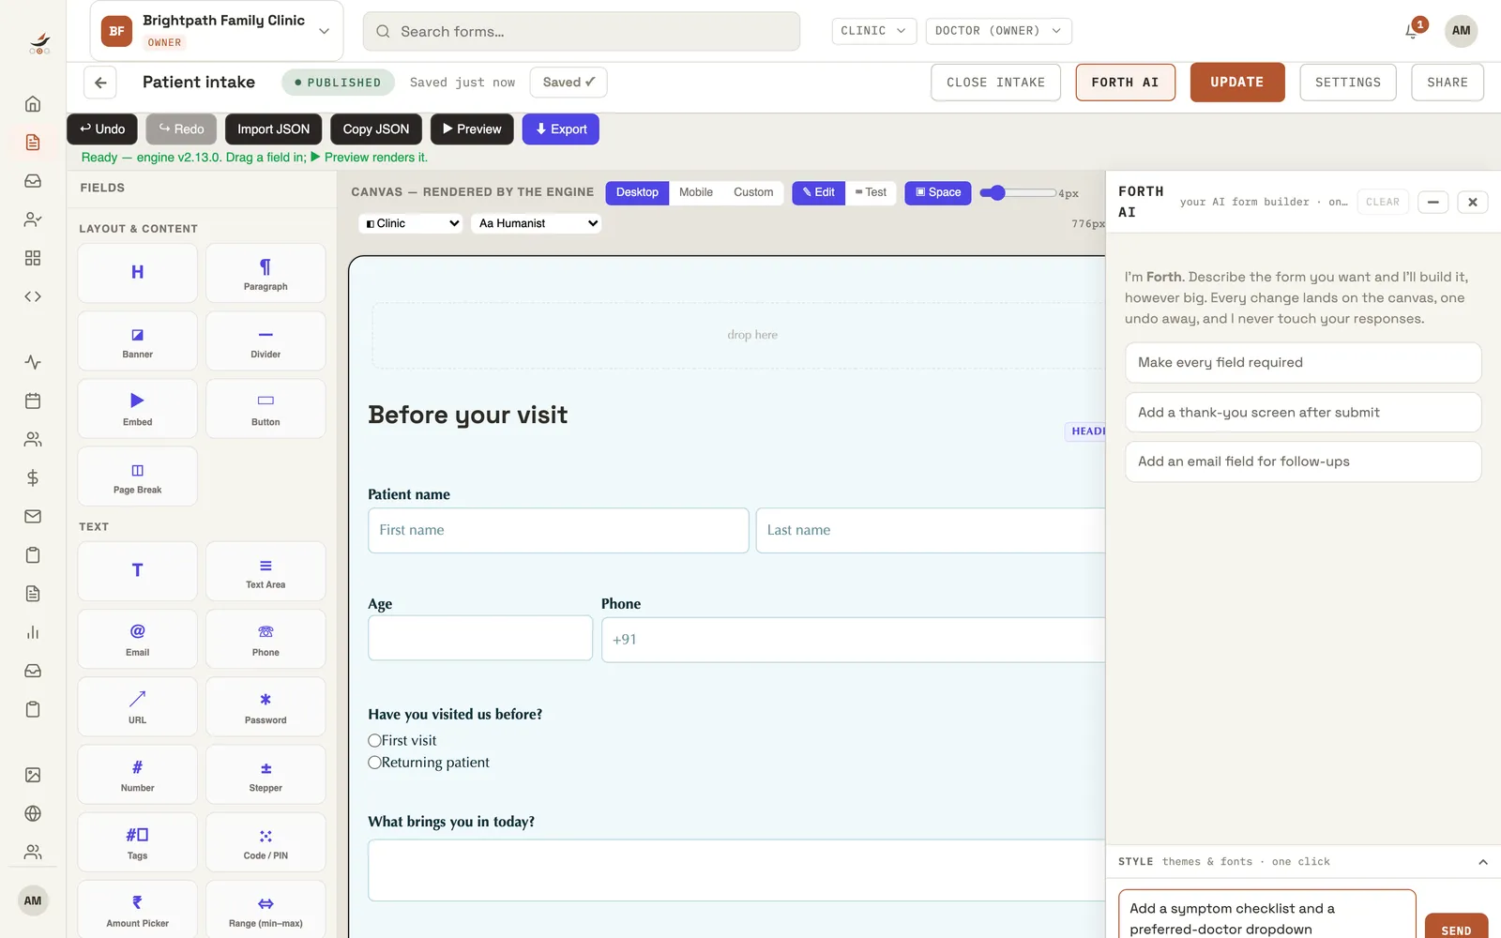Open the Clinic theme select

tap(411, 223)
